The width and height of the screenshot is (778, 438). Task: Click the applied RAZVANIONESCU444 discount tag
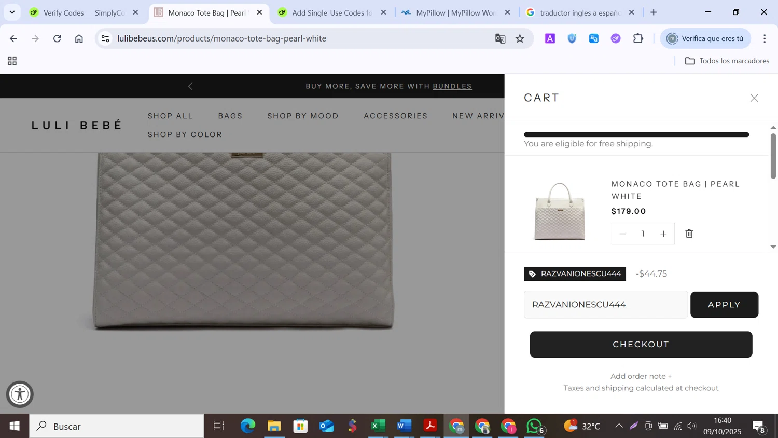(x=575, y=273)
